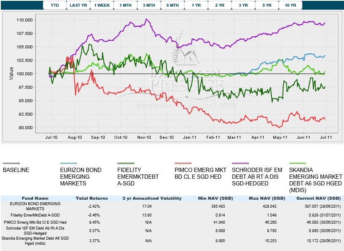The image size is (344, 251).
Task: Switch to the 5 YR range
Action: coord(267,5)
